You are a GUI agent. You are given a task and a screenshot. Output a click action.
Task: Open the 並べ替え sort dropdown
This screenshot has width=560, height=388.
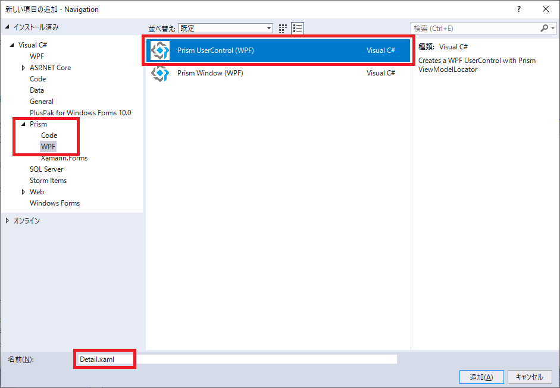[226, 28]
